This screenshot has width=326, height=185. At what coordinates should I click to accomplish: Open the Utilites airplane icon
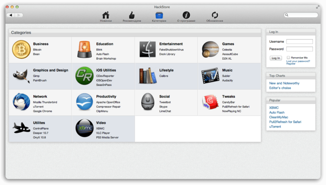(x=21, y=128)
